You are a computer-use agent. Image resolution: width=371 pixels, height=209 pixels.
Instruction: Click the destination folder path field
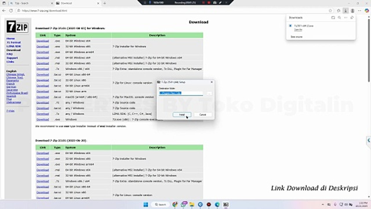point(181,93)
